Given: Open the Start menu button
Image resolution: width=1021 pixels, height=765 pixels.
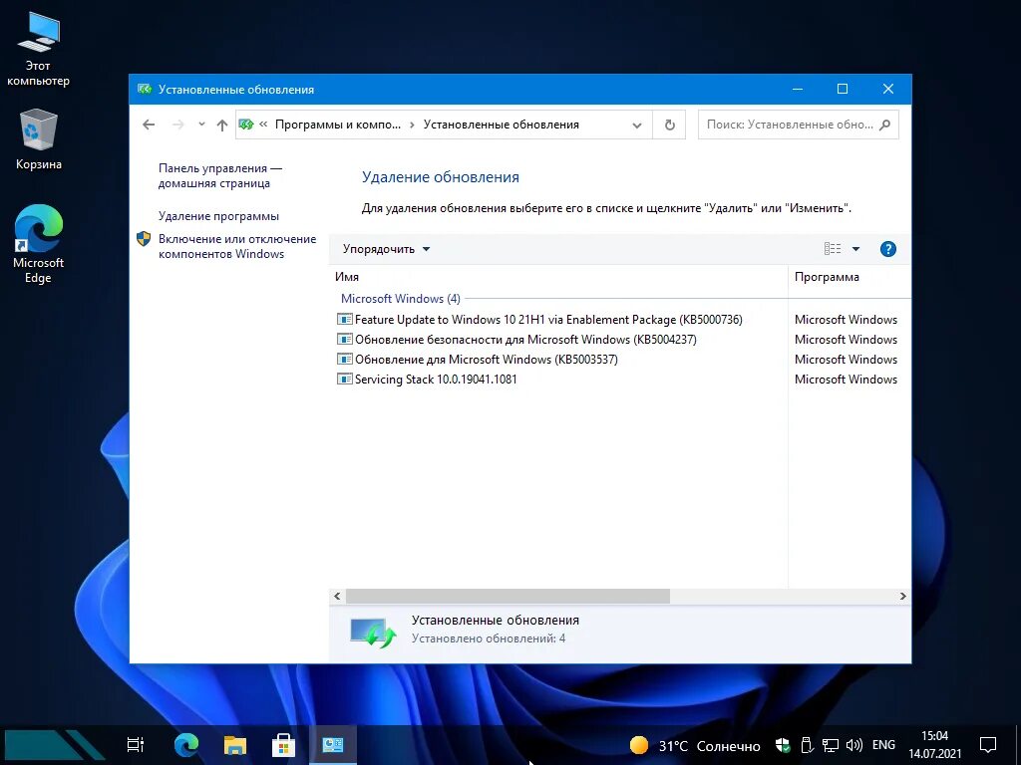Looking at the screenshot, I should pyautogui.click(x=54, y=745).
